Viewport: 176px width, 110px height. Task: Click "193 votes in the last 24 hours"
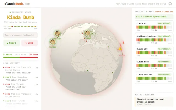tap(21, 22)
